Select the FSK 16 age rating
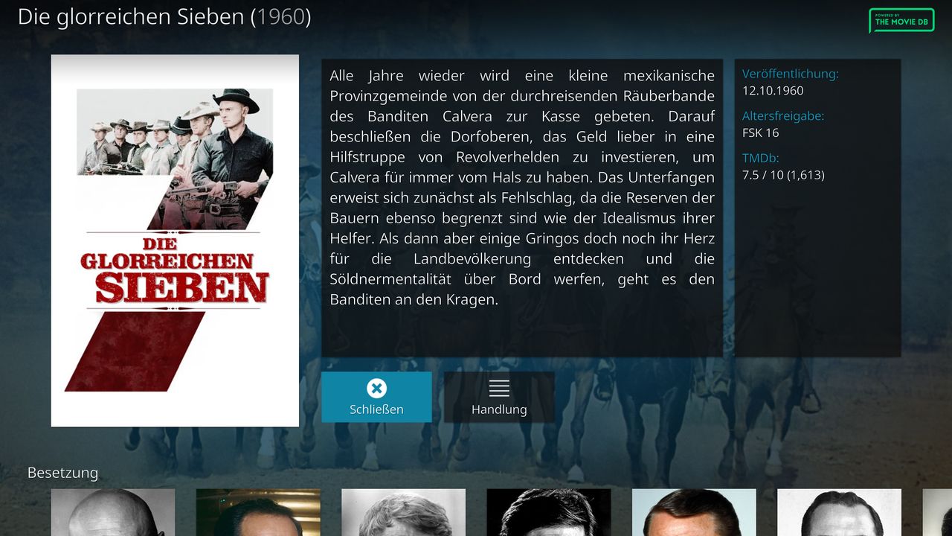Screen dimensions: 952x536 [761, 133]
